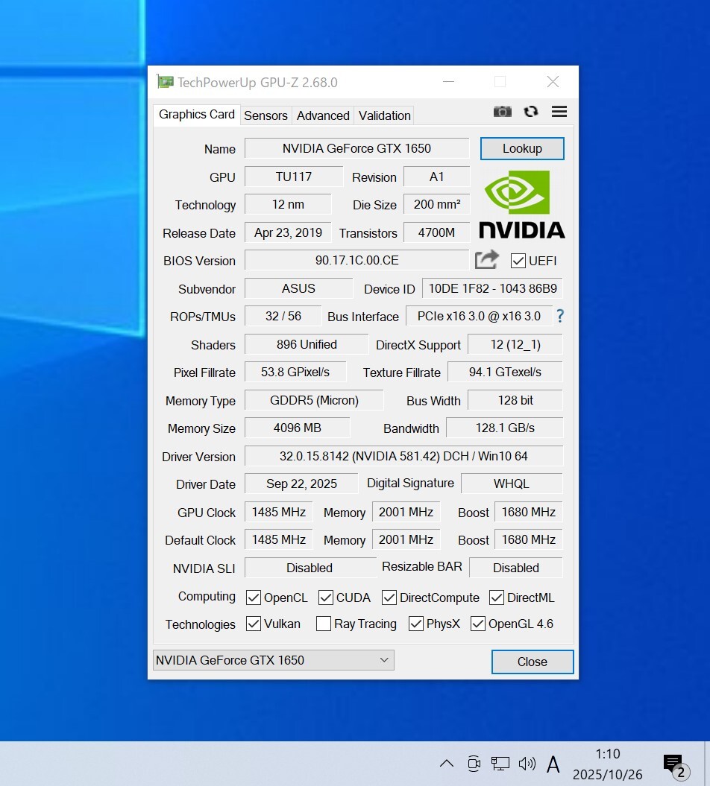Click the Bus Interface question mark
The height and width of the screenshot is (786, 710).
click(x=560, y=316)
